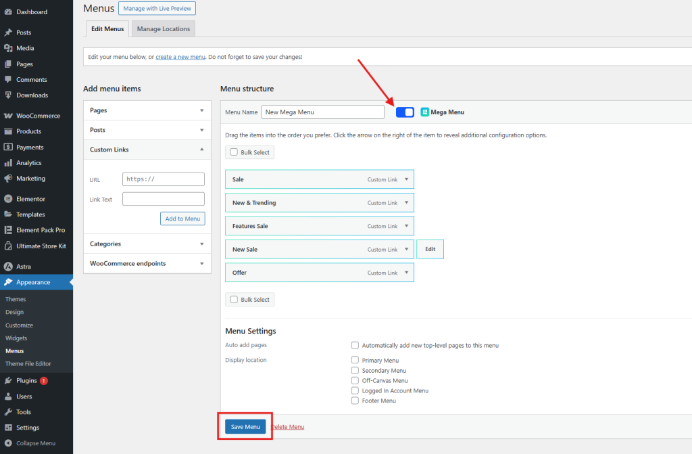Open Theme File Editor submenu item
Image resolution: width=692 pixels, height=454 pixels.
click(x=28, y=363)
